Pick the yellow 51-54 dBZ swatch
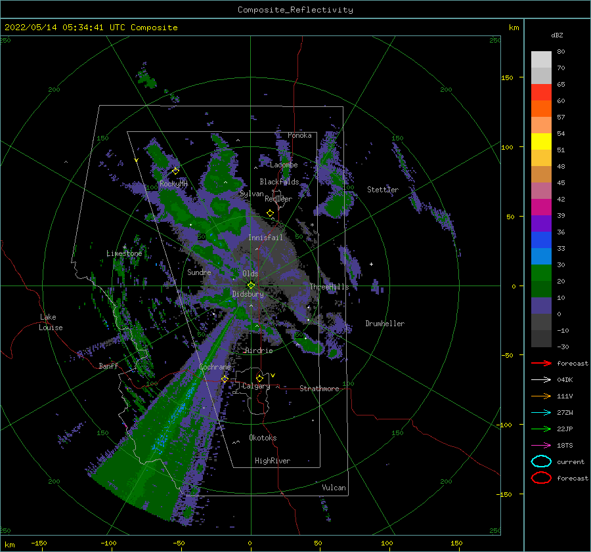This screenshot has width=591, height=552. pos(541,142)
